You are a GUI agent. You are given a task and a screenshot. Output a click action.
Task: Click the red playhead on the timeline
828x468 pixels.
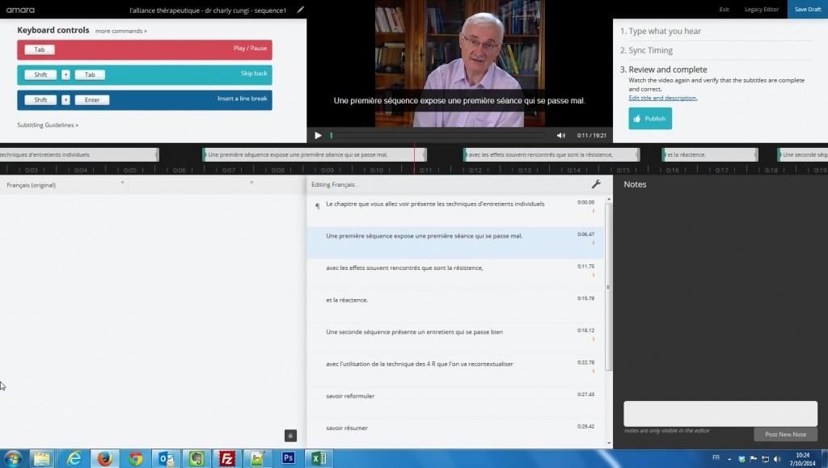415,158
